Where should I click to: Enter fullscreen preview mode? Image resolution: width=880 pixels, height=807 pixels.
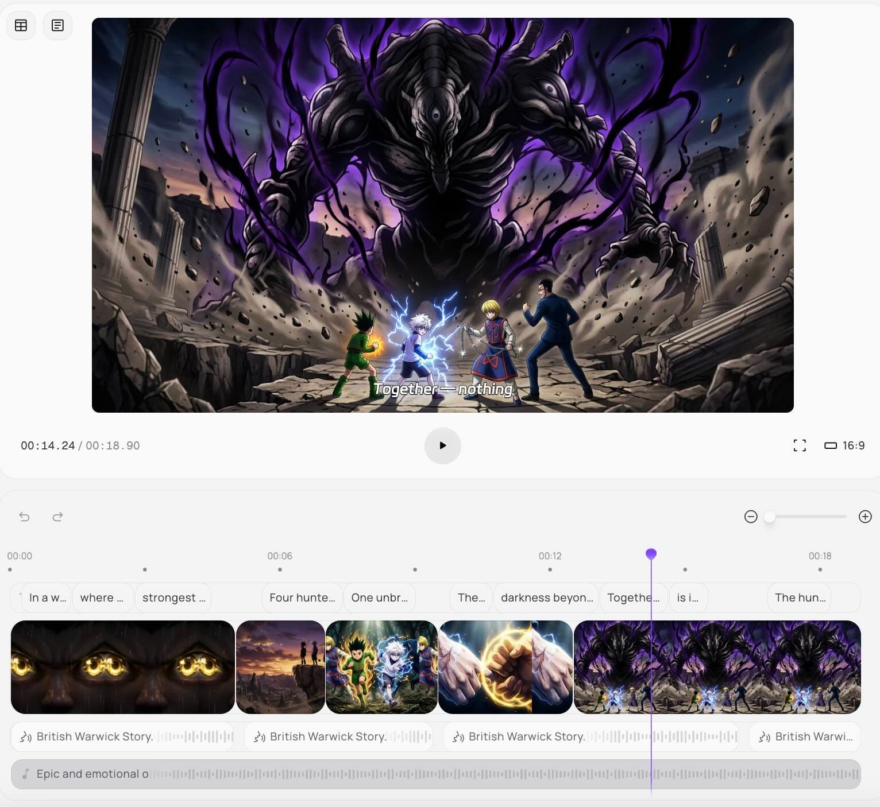pos(800,445)
